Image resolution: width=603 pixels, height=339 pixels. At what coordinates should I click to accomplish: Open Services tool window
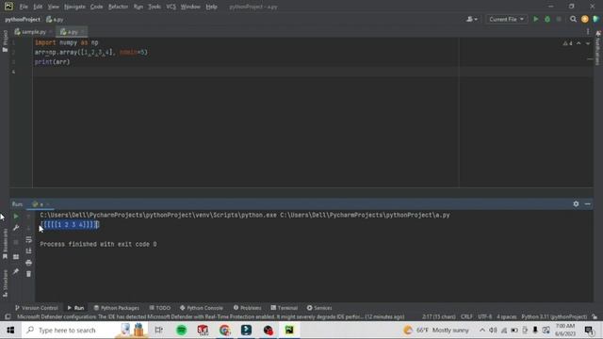pyautogui.click(x=319, y=308)
